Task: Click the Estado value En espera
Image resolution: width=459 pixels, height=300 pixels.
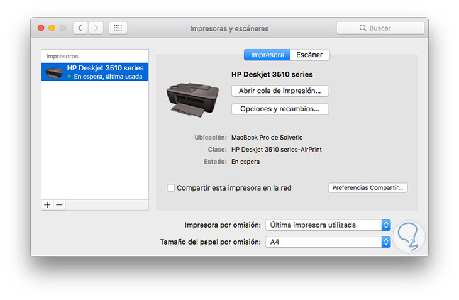Action: pos(245,162)
